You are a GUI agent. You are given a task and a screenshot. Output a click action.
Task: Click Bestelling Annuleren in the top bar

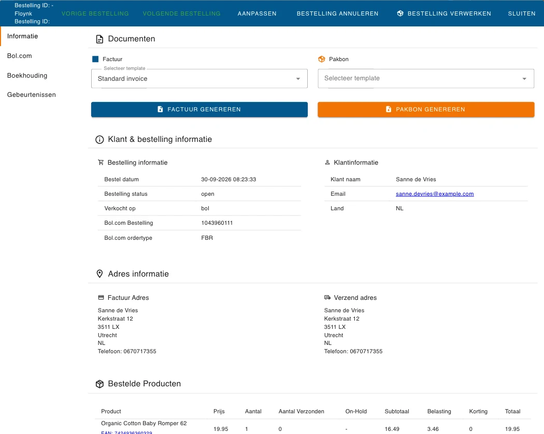(x=338, y=13)
